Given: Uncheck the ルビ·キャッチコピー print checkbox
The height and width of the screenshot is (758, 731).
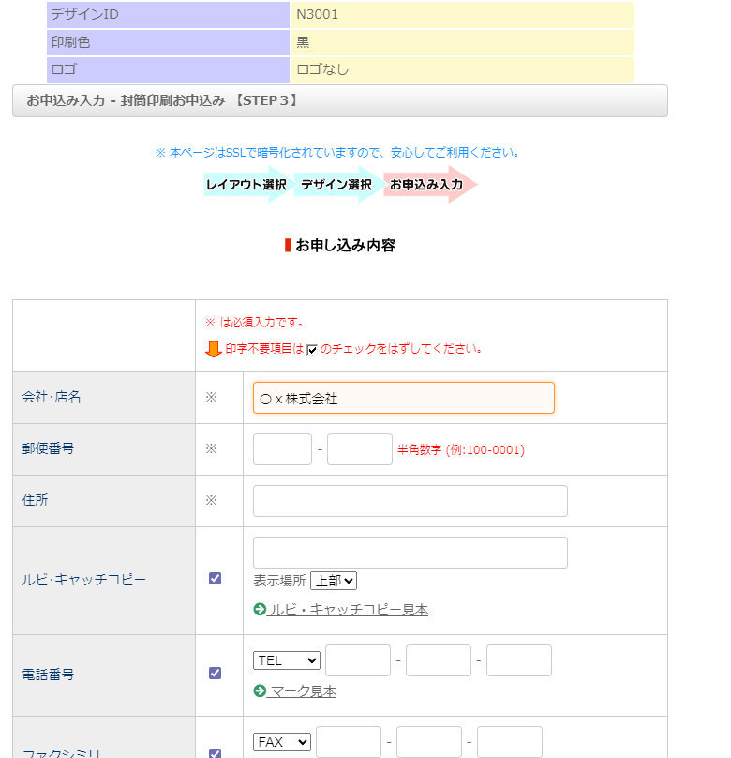Looking at the screenshot, I should click(x=215, y=579).
